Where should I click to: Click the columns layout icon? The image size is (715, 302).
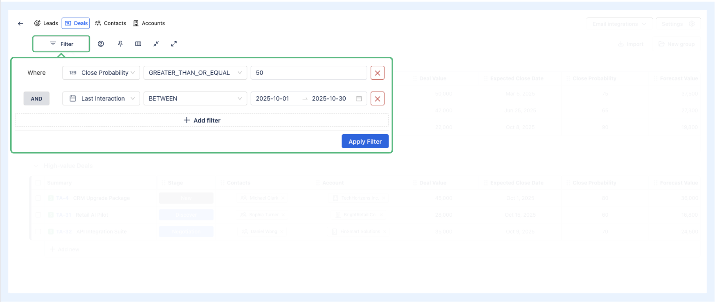coord(138,44)
